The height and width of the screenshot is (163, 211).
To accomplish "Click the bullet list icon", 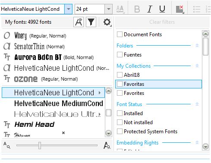I will (x=197, y=9).
